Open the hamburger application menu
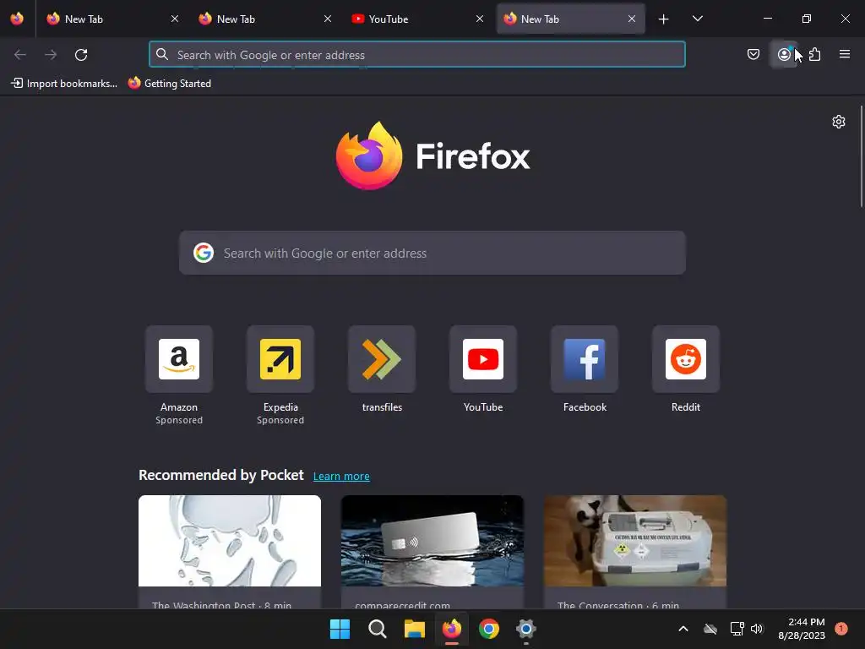The image size is (865, 649). pos(844,54)
